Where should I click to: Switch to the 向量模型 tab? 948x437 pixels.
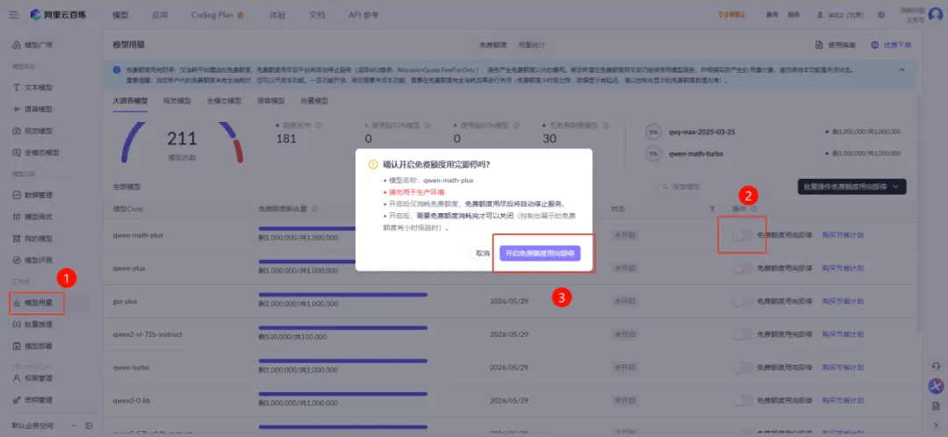[x=314, y=101]
